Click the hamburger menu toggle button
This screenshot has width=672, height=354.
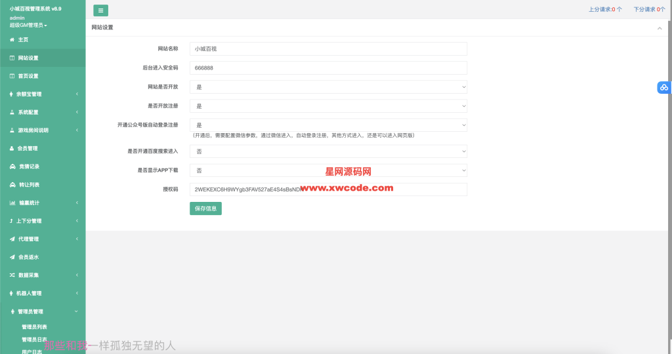click(100, 10)
